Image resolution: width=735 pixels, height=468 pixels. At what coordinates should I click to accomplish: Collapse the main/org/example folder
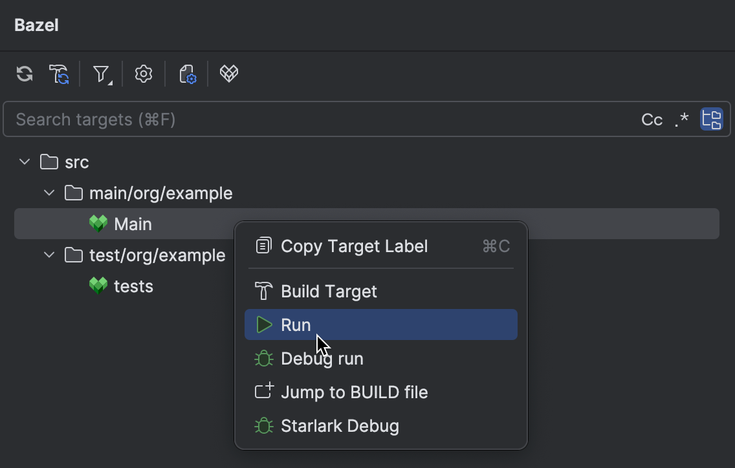coord(49,193)
